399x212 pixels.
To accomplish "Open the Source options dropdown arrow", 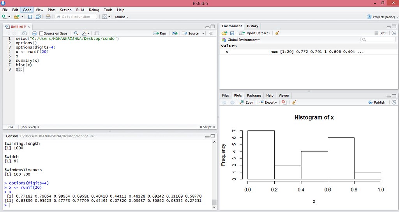I will point(203,33).
